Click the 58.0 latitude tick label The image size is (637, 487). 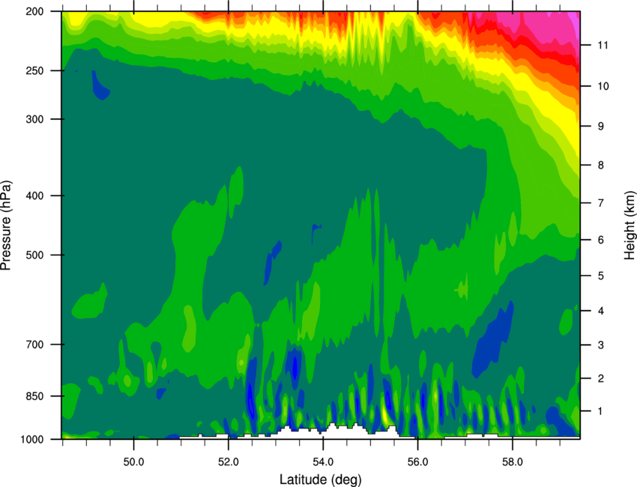coord(513,462)
